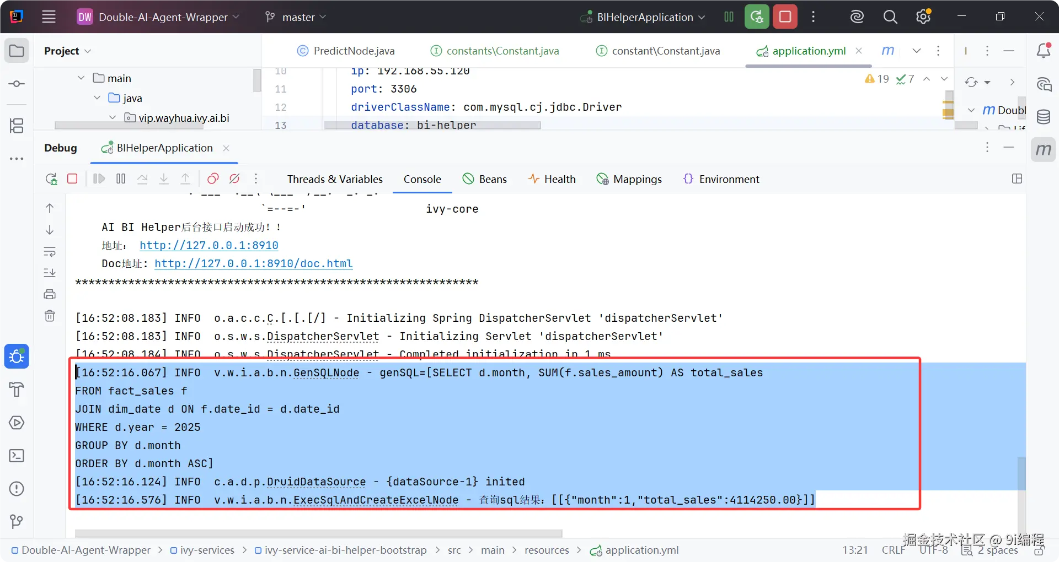Click the GenSQLNode class link in console
Screen dimensions: 1059x562
click(326, 372)
